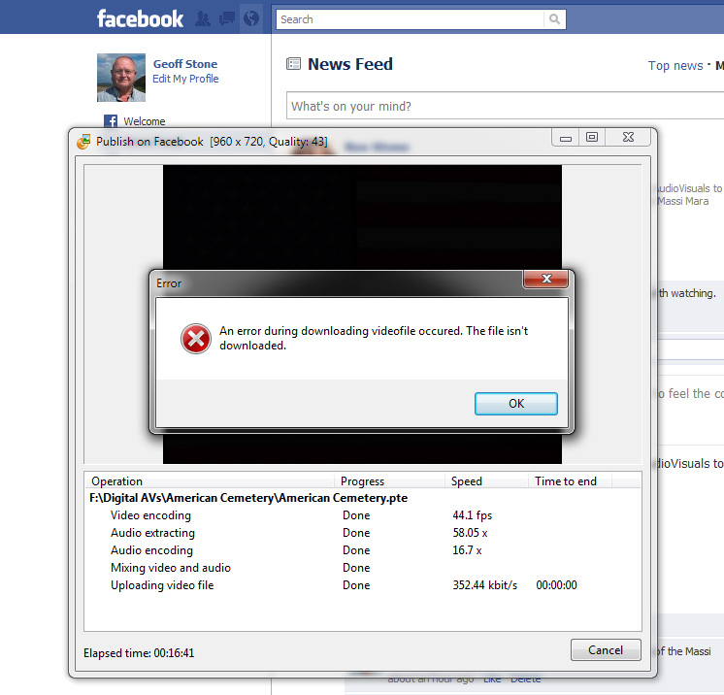Screen dimensions: 724x695
Task: Click the Facebook Welcome icon
Action: [111, 121]
